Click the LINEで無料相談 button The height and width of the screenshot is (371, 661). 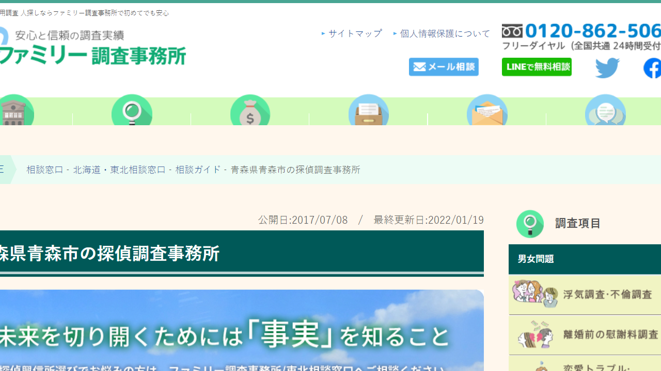tap(536, 67)
